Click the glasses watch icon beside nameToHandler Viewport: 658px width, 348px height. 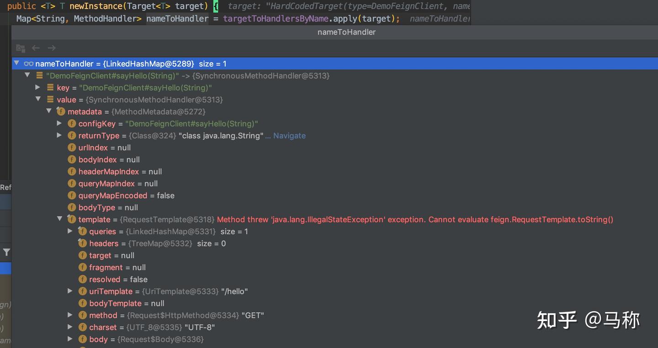click(x=28, y=64)
